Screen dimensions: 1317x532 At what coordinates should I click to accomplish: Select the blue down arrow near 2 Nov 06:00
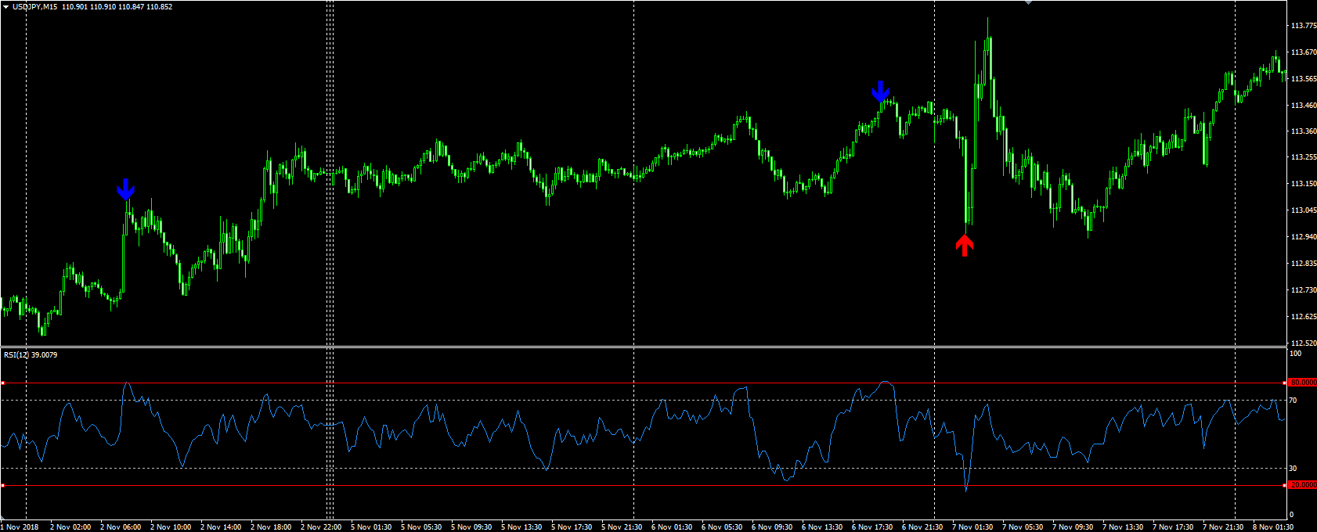(125, 189)
